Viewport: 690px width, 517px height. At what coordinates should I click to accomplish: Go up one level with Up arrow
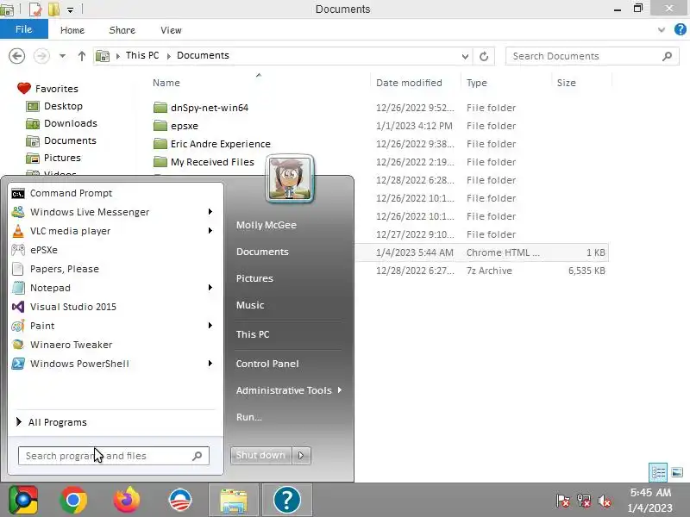pyautogui.click(x=81, y=56)
